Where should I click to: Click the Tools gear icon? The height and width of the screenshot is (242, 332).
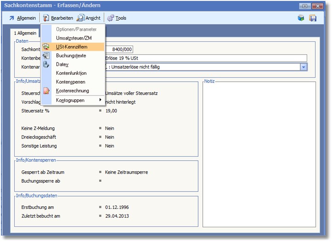click(110, 18)
